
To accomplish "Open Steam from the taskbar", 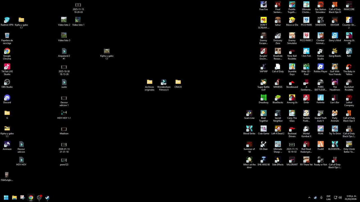I will [x=47, y=198].
